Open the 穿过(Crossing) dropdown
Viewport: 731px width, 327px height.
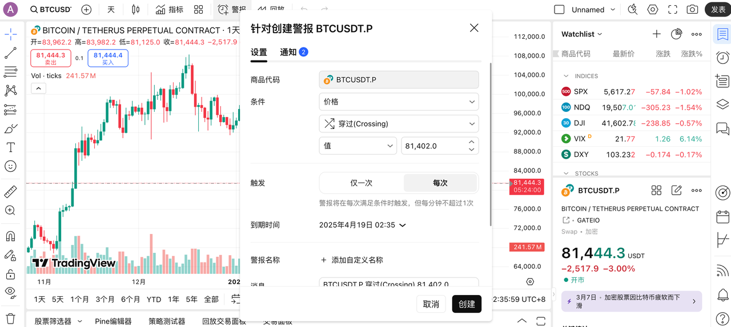(x=399, y=124)
